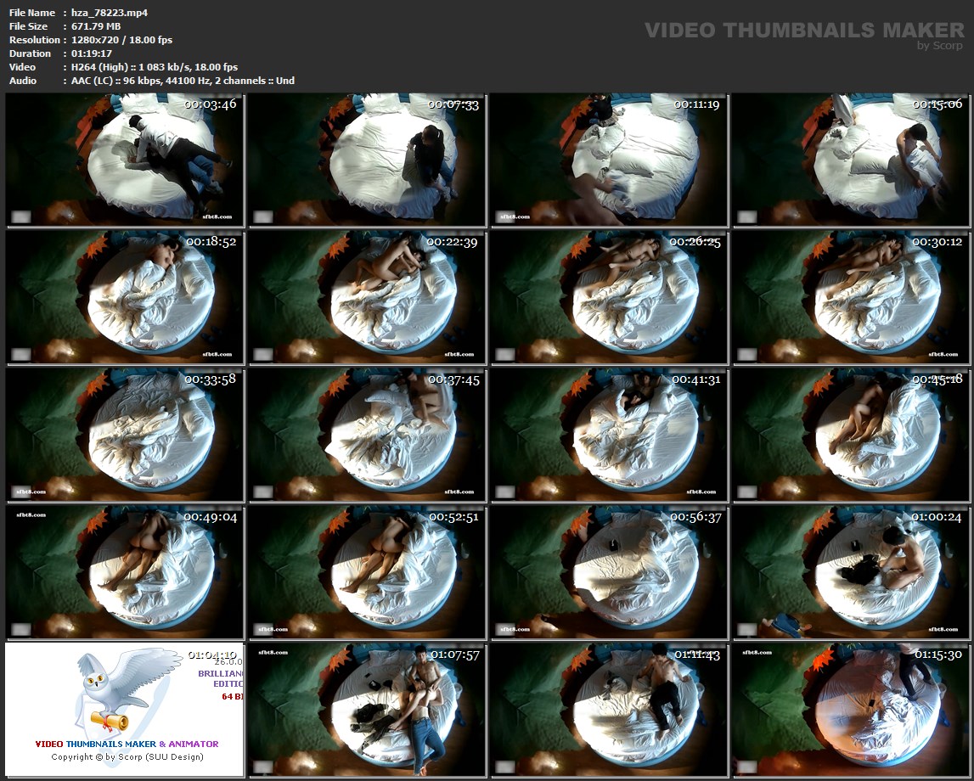The width and height of the screenshot is (974, 781).
Task: Click the AAC audio info line
Action: pos(178,81)
